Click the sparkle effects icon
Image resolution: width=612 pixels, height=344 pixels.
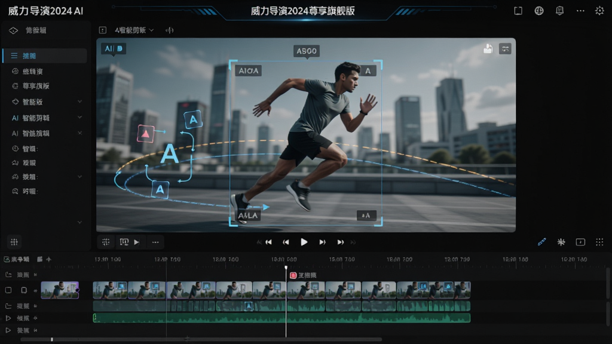[x=561, y=242]
